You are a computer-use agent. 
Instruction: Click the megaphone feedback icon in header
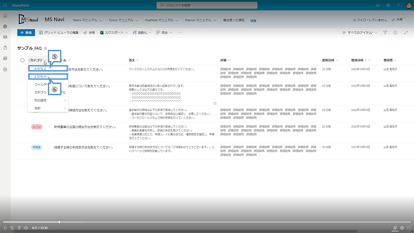(x=378, y=5)
